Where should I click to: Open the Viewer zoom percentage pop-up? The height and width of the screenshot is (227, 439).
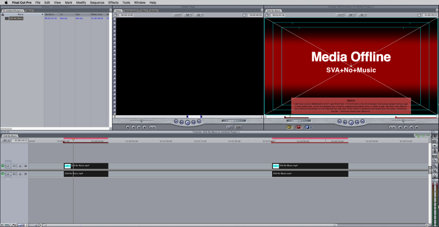tap(177, 15)
